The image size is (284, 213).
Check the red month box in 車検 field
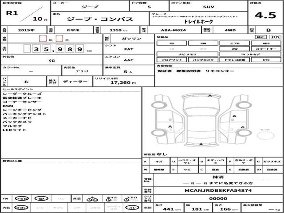click(x=59, y=39)
